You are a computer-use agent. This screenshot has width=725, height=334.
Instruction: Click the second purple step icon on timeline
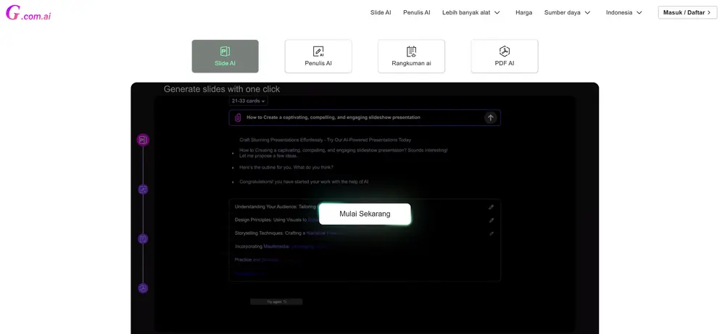pyautogui.click(x=143, y=189)
